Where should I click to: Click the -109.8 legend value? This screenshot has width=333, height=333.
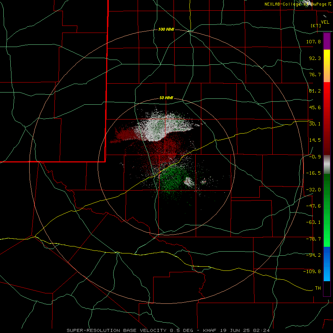click(312, 272)
